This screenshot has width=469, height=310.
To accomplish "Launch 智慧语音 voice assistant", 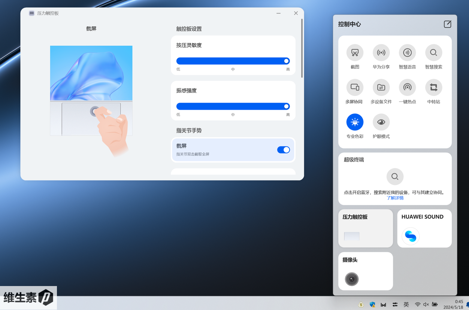I will (x=407, y=53).
